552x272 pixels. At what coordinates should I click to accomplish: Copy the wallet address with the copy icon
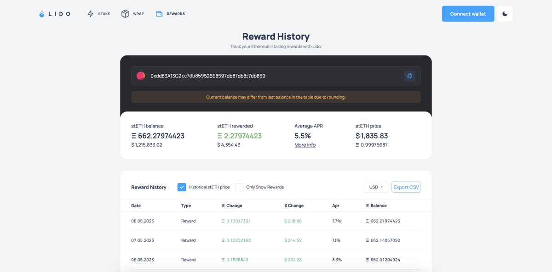[x=409, y=76]
